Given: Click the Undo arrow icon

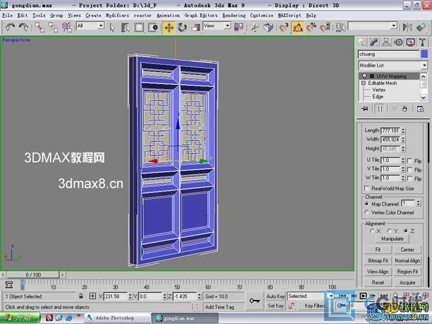Looking at the screenshot, I should point(10,27).
